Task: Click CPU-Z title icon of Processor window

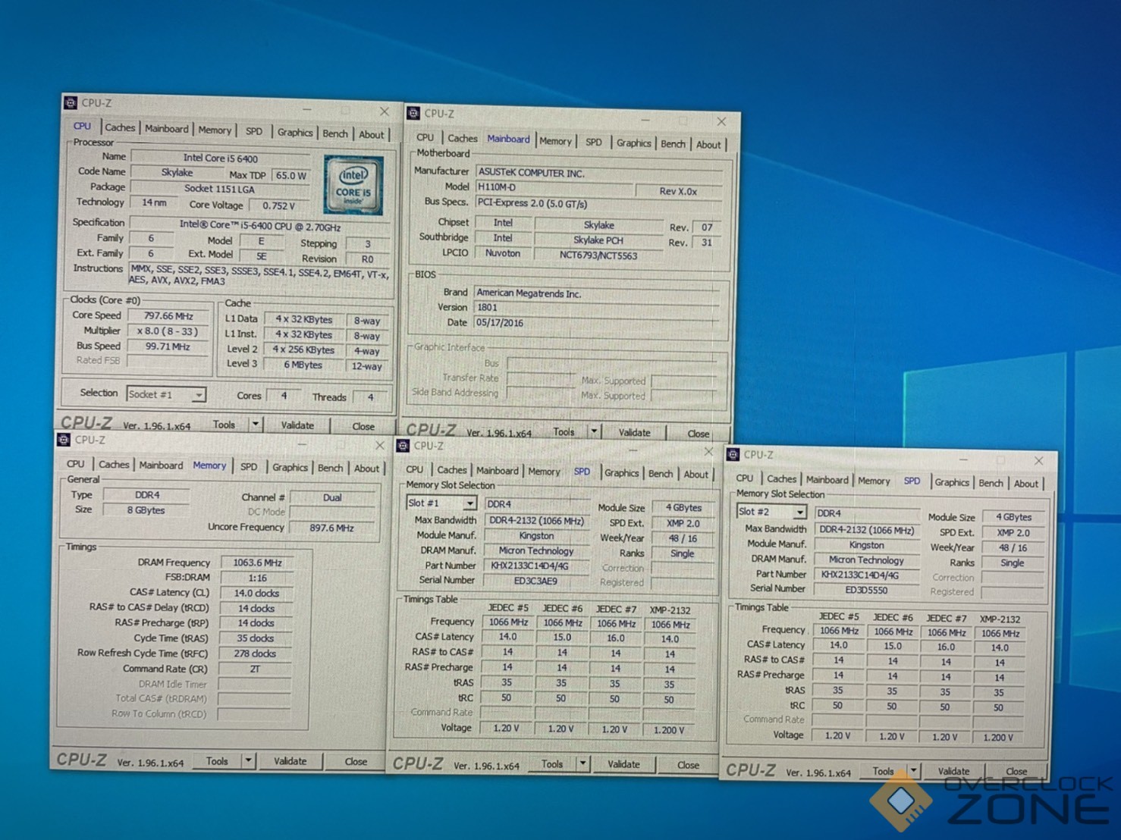Action: (x=71, y=102)
